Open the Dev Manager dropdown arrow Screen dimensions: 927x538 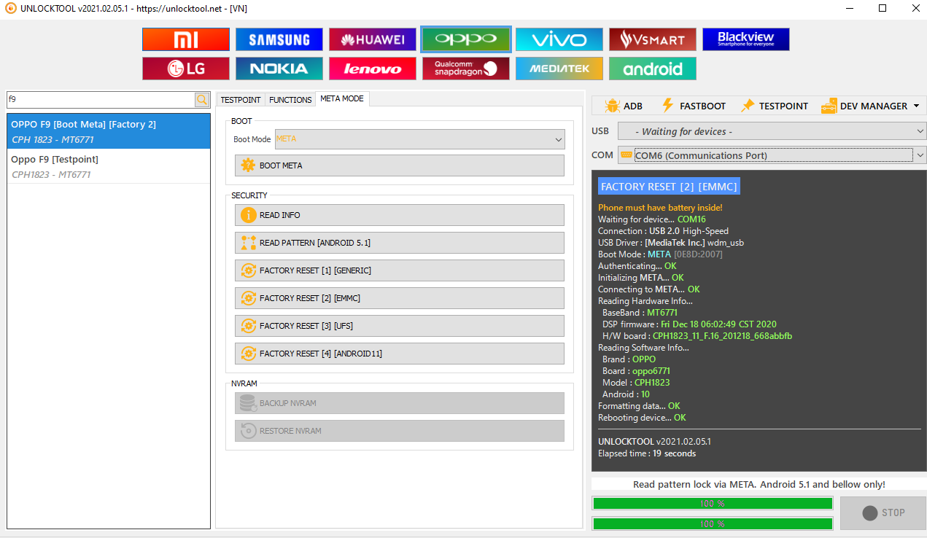click(916, 106)
